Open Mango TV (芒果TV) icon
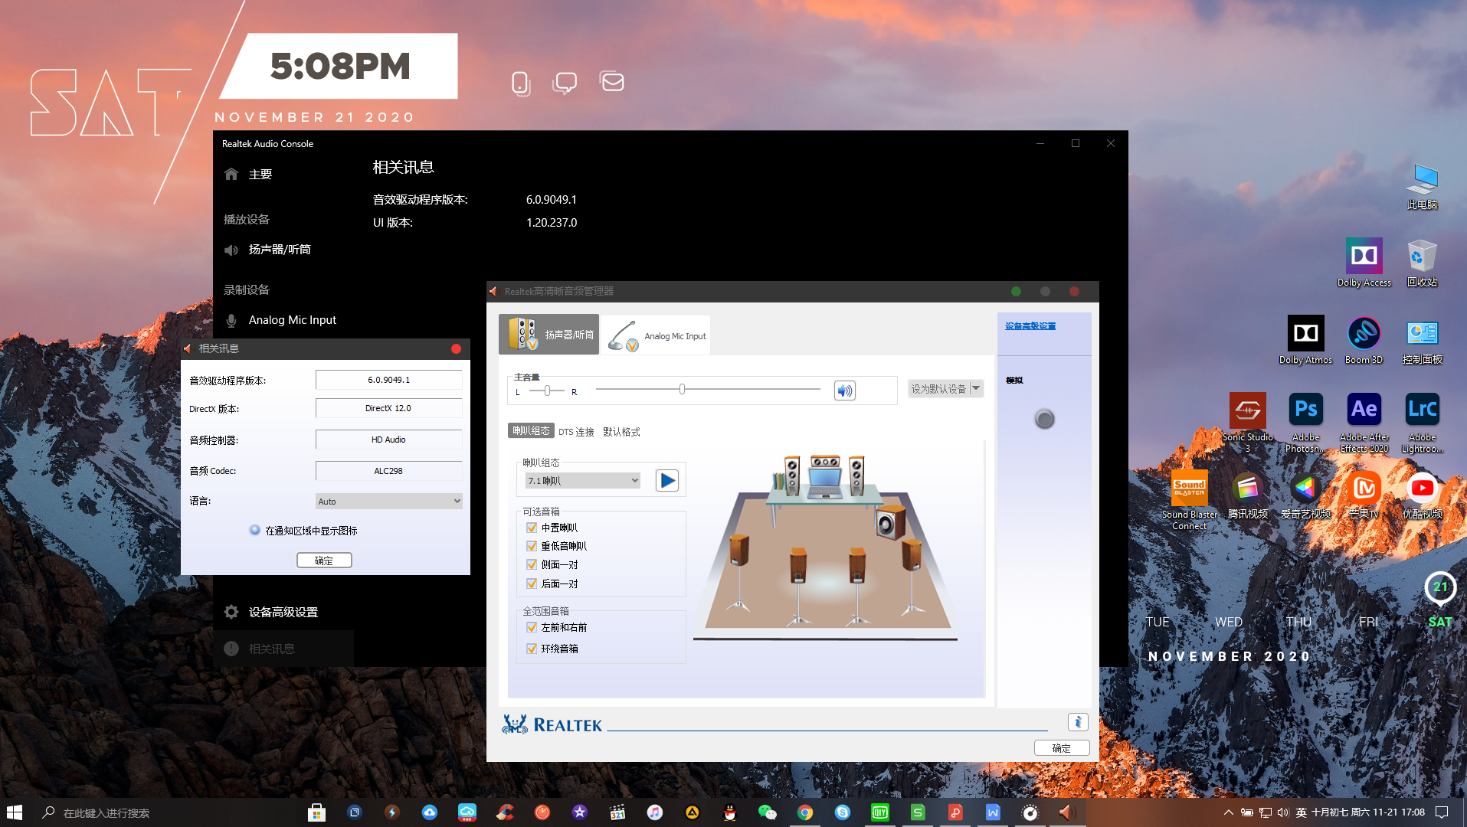Viewport: 1467px width, 827px height. click(x=1364, y=495)
